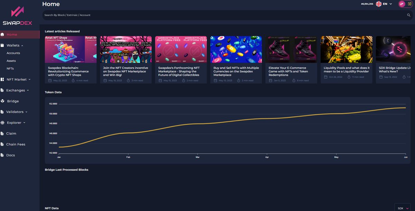Click the NFT Market sidebar icon
This screenshot has width=415, height=211.
pos(2,79)
